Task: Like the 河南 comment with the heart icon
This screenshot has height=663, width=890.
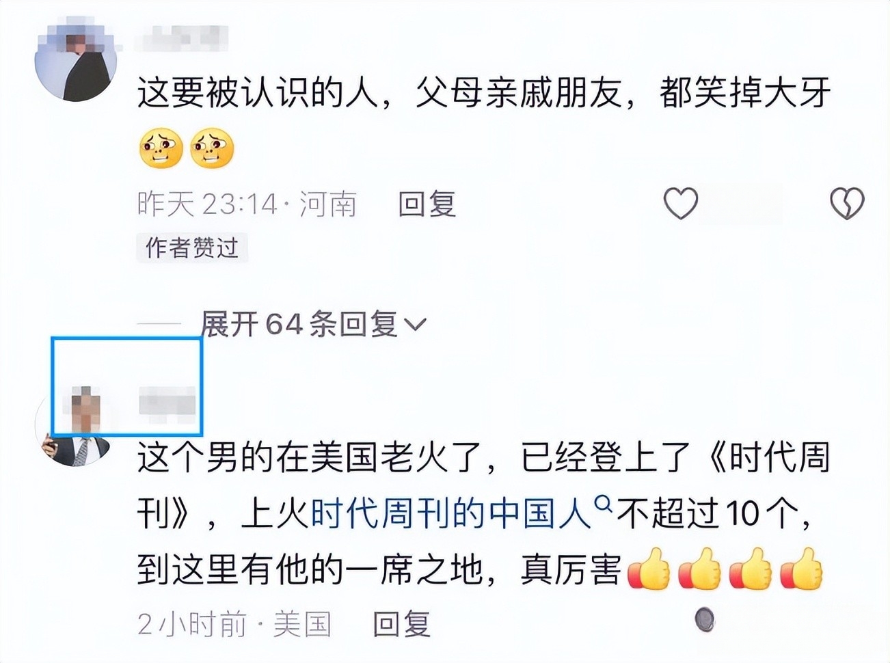Action: point(681,204)
